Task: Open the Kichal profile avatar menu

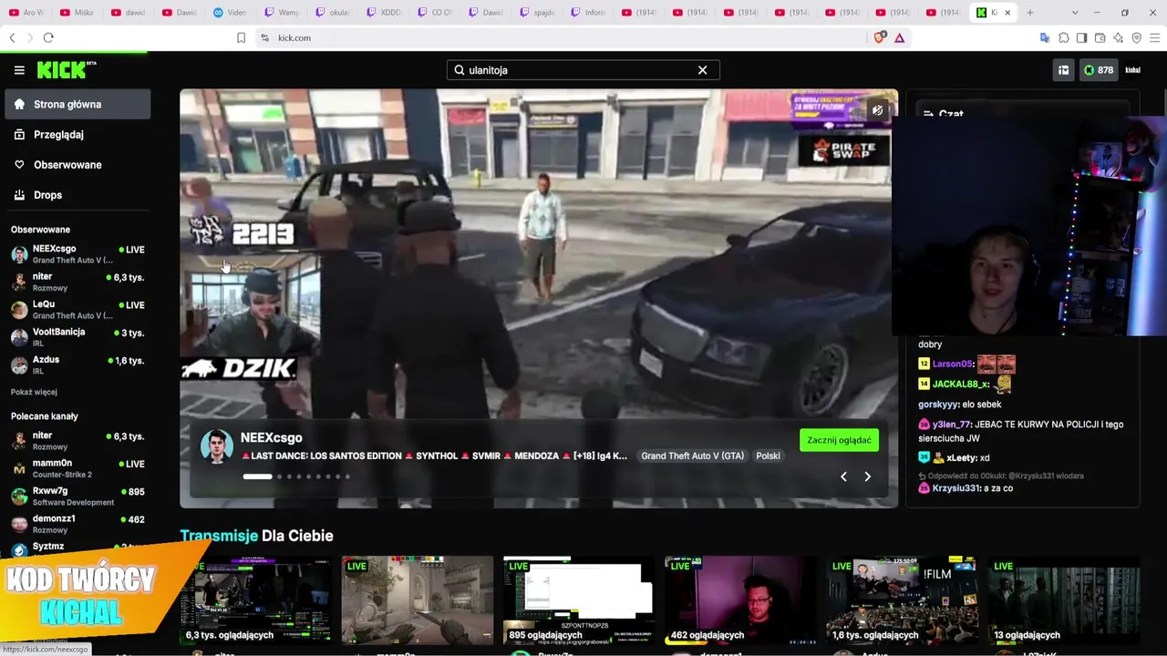Action: coord(1133,70)
